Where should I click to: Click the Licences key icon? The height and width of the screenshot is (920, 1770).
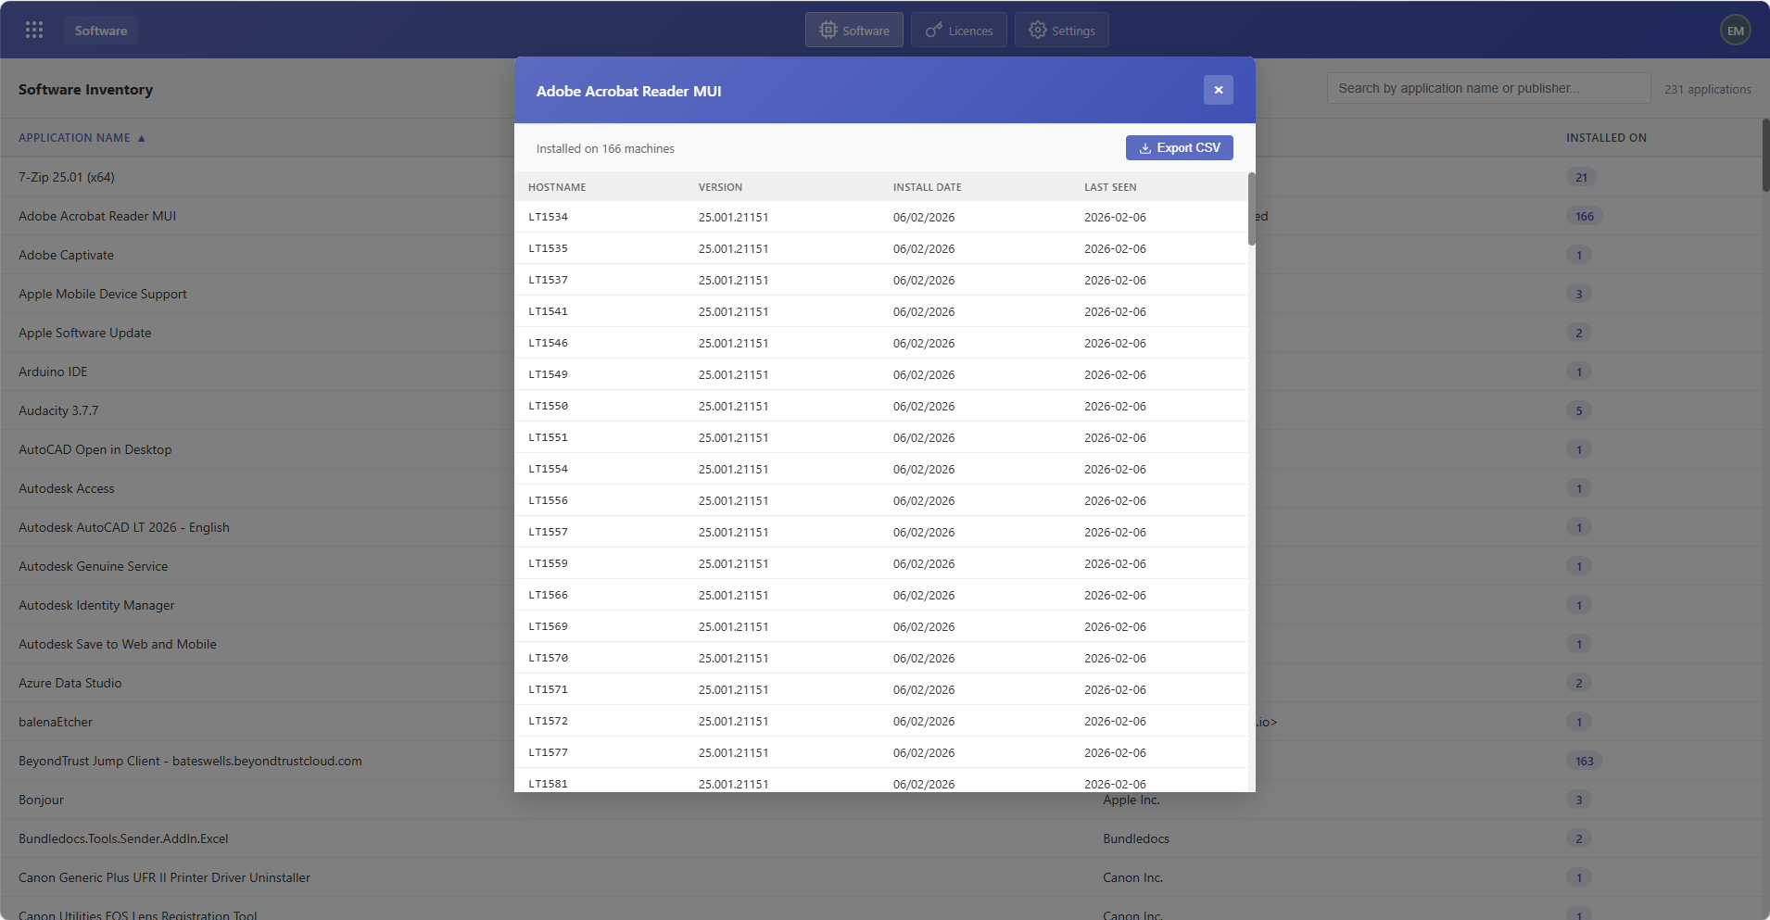[933, 31]
